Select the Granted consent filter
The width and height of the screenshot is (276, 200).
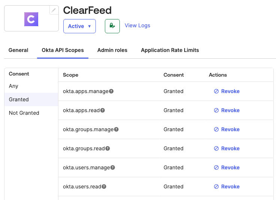tap(19, 99)
